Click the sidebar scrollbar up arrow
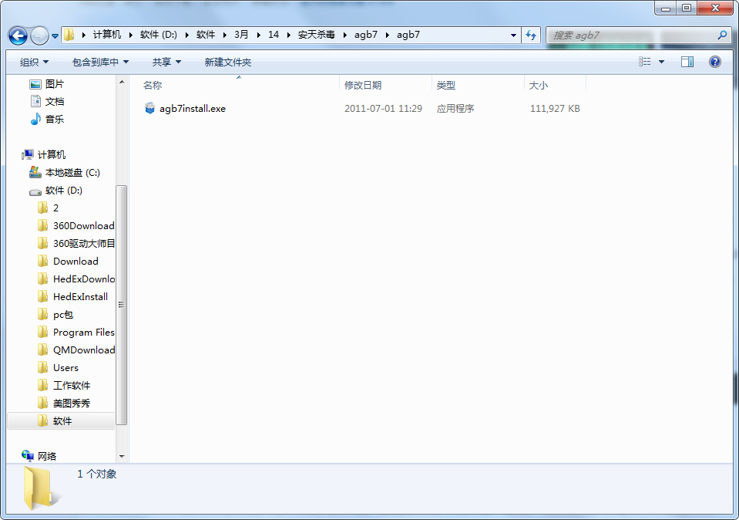739x520 pixels. pos(122,82)
